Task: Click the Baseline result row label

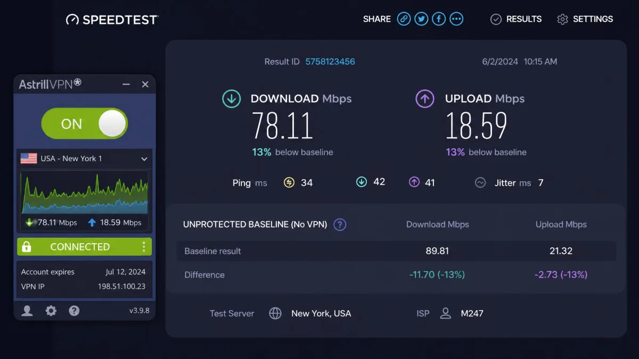Action: point(212,251)
